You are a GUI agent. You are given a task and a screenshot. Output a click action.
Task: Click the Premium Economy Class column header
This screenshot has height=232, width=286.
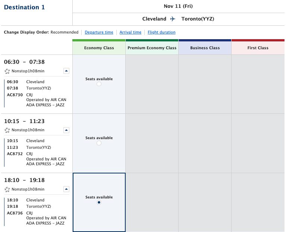[x=152, y=48]
